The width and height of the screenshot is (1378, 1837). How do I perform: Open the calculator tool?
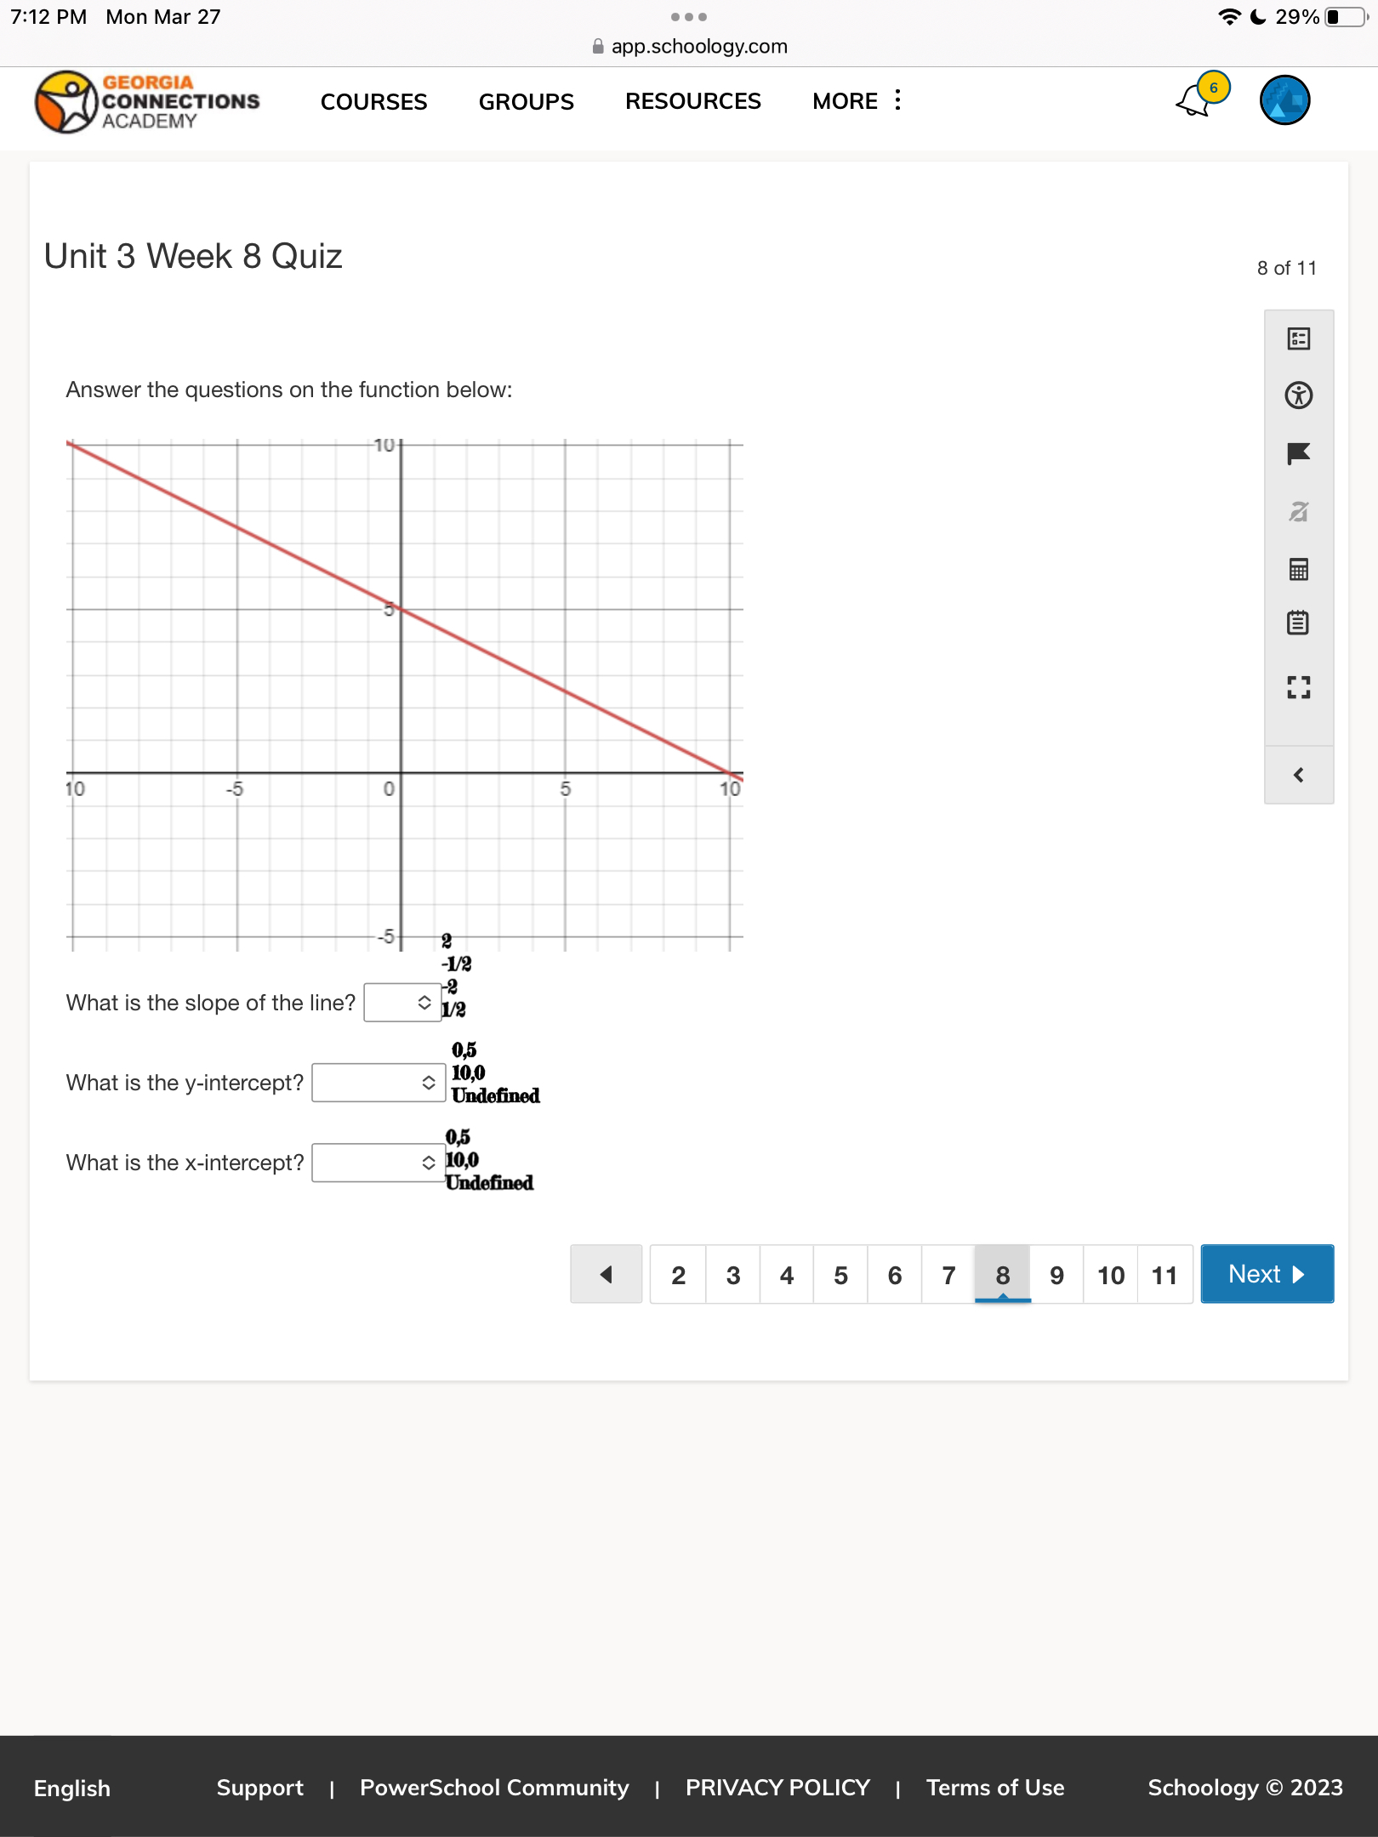[1299, 570]
